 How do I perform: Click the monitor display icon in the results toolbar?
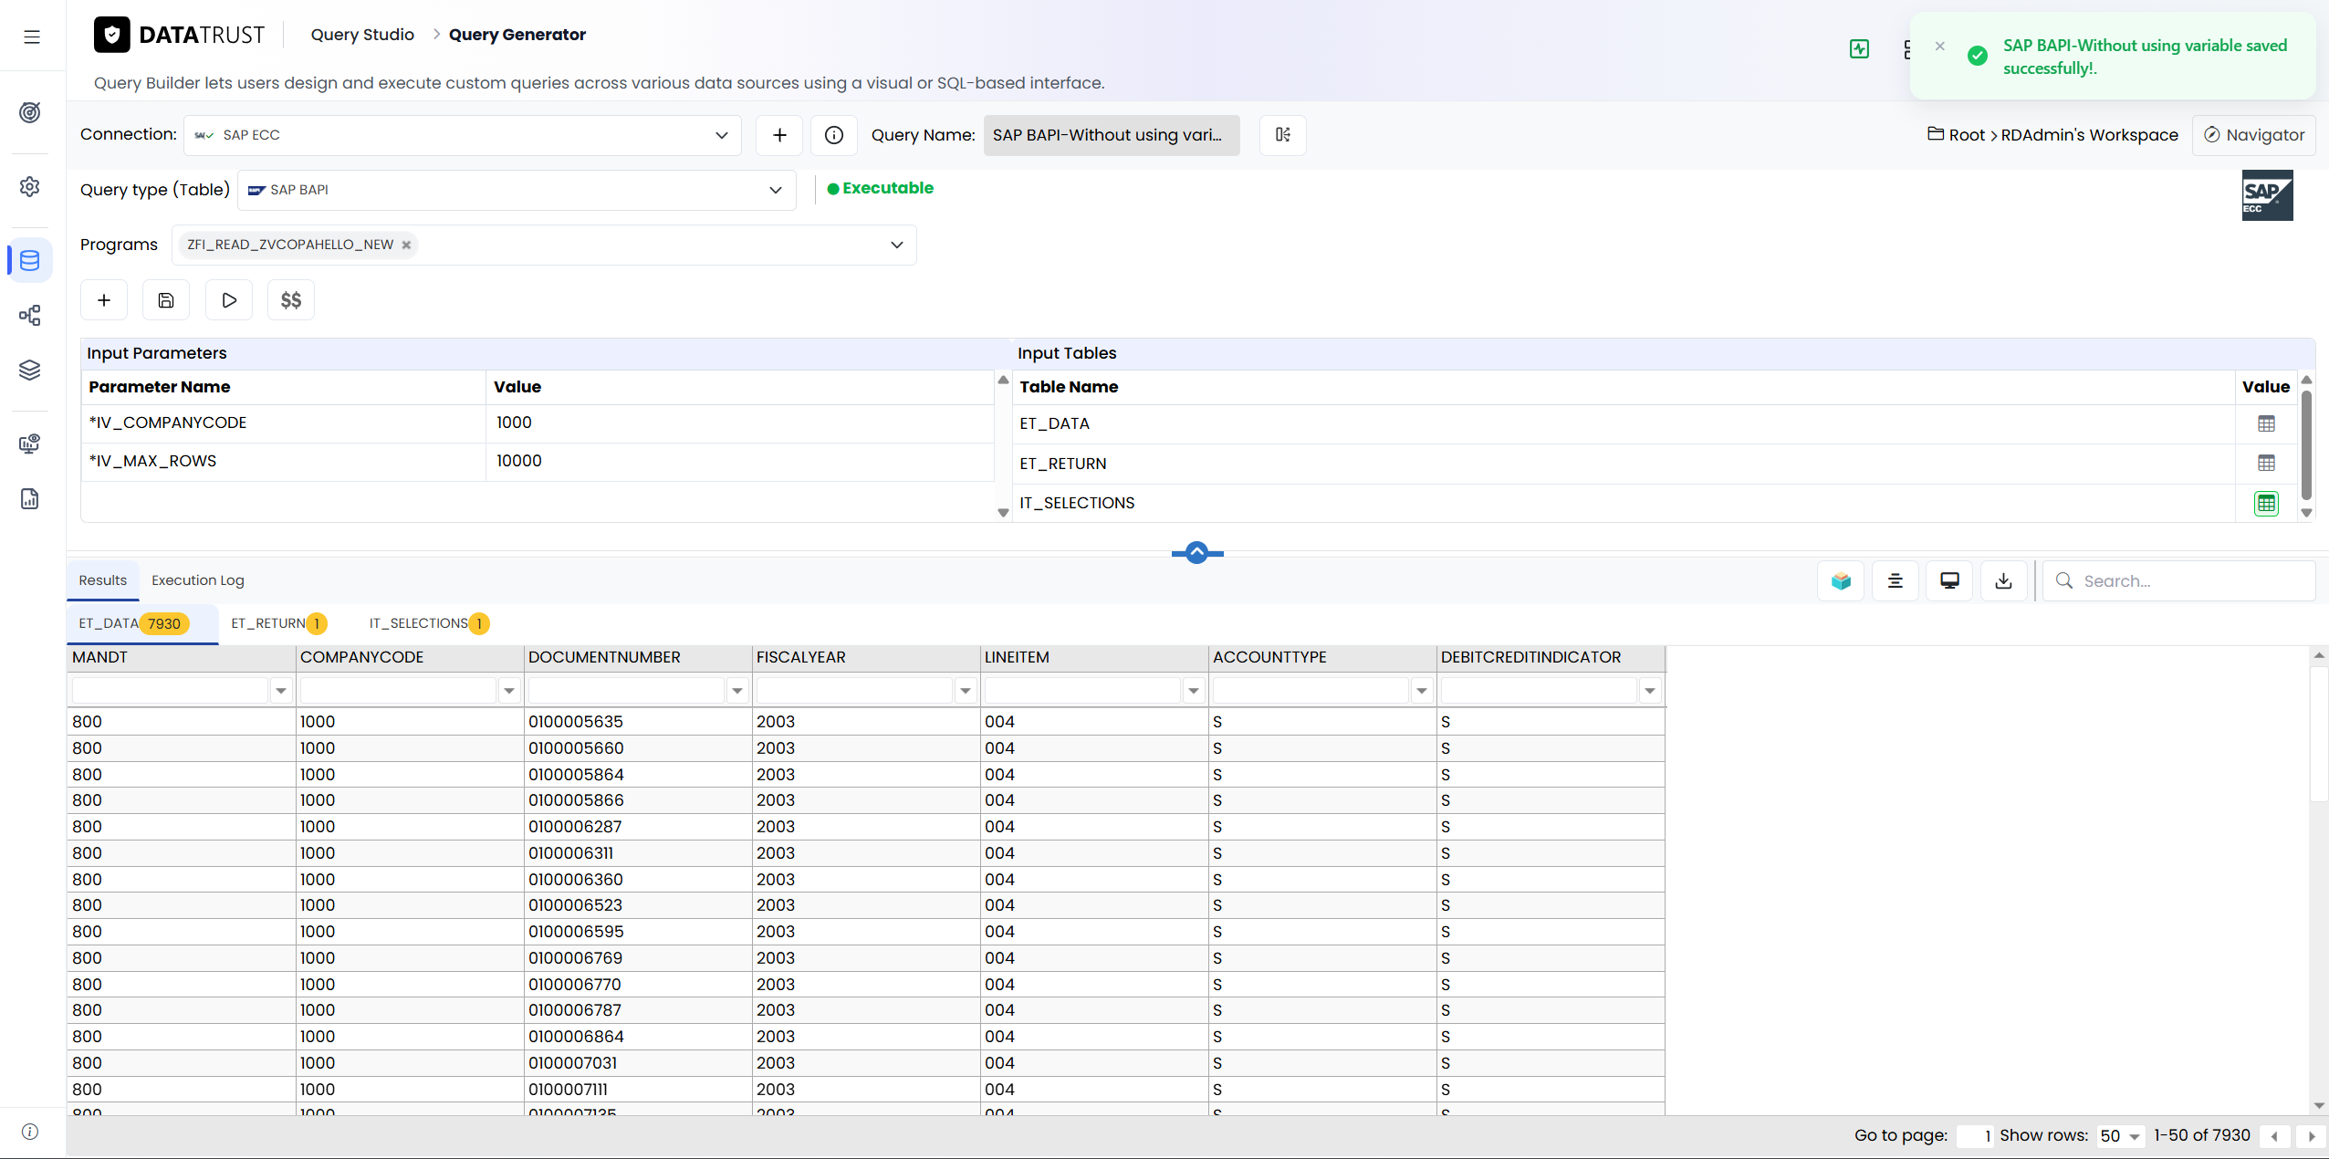click(x=1949, y=580)
